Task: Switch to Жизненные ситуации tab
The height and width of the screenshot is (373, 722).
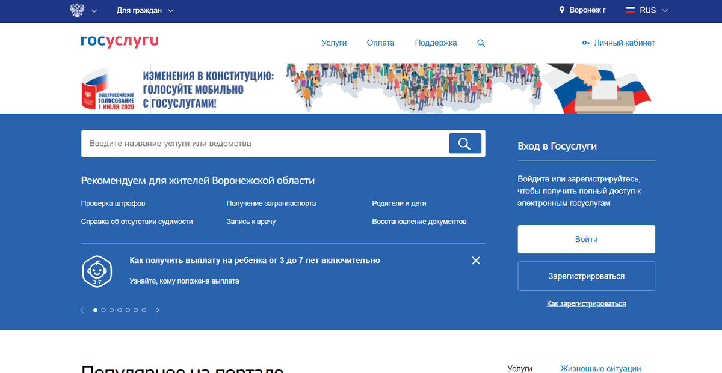Action: coord(600,368)
